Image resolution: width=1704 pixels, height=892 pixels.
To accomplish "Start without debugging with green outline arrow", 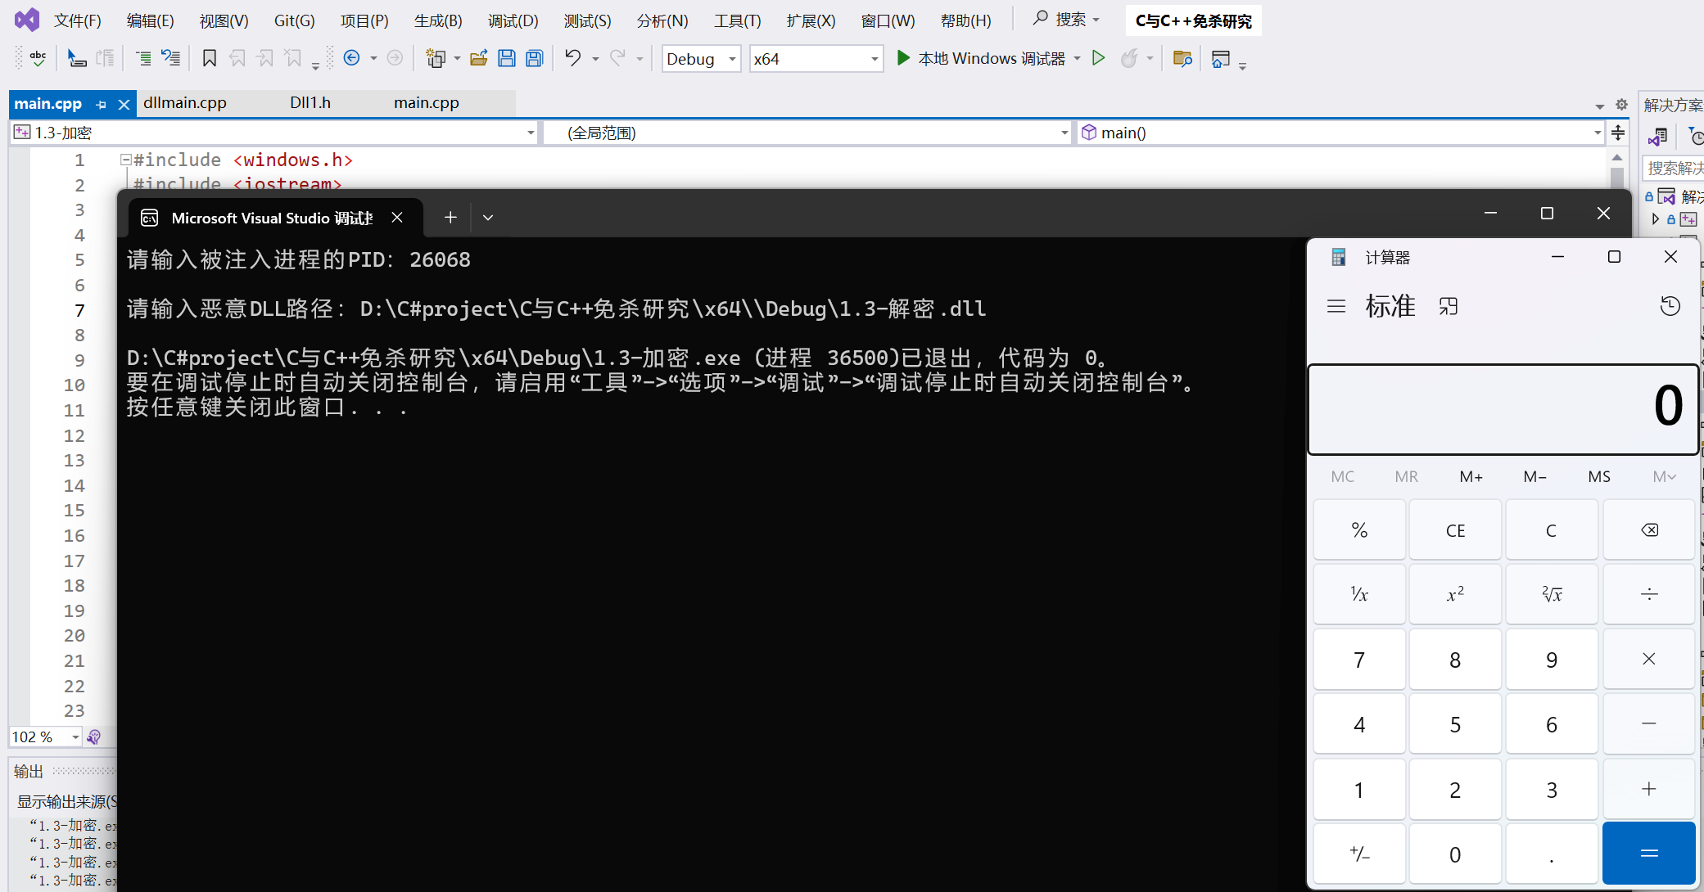I will pos(1099,58).
